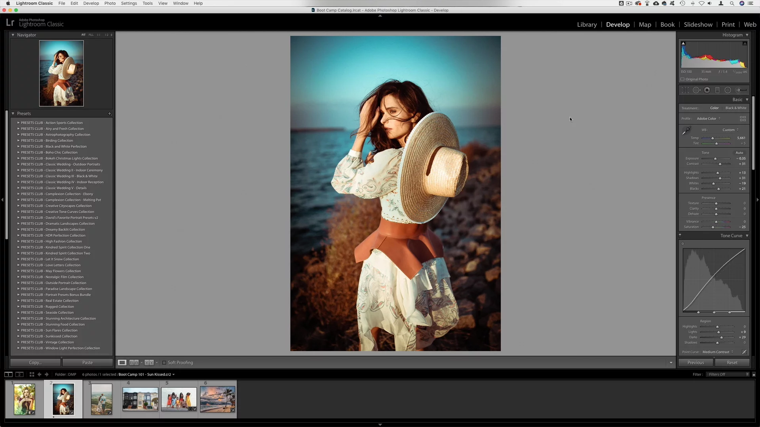Set Treatment to Color
This screenshot has width=760, height=427.
[714, 108]
